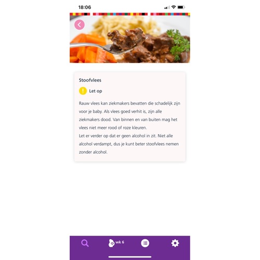Image resolution: width=260 pixels, height=260 pixels.
Task: Tap the carrots in the dish photo
Action: point(89,48)
